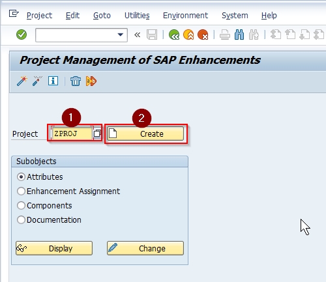This screenshot has height=282, width=326.
Task: Expand the command field dropdown arrow
Action: tap(121, 35)
